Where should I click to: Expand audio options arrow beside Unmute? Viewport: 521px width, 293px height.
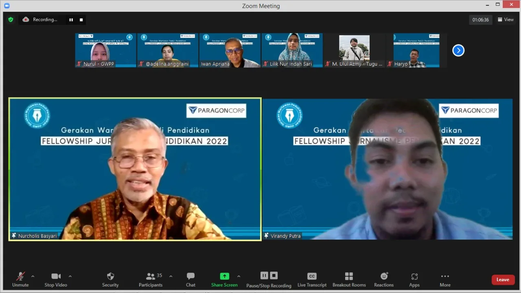pyautogui.click(x=33, y=276)
